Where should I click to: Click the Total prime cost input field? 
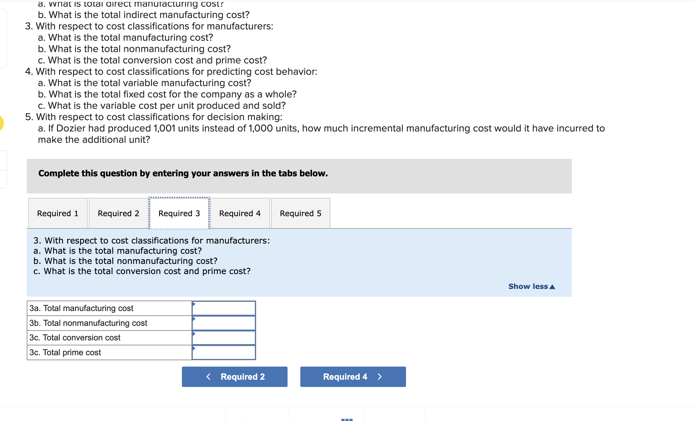point(224,353)
